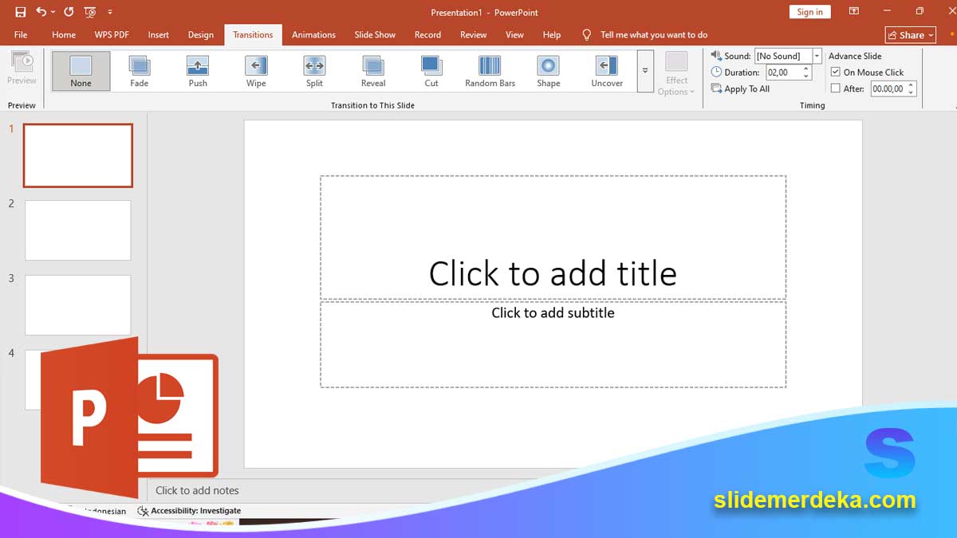Open Ribbon Display Options icon
957x538 pixels.
coord(854,11)
